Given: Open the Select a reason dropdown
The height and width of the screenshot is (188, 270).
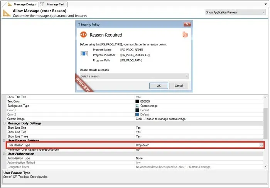Looking at the screenshot, I should (134, 76).
